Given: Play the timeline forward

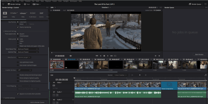Looking at the screenshot, I should point(108,56).
